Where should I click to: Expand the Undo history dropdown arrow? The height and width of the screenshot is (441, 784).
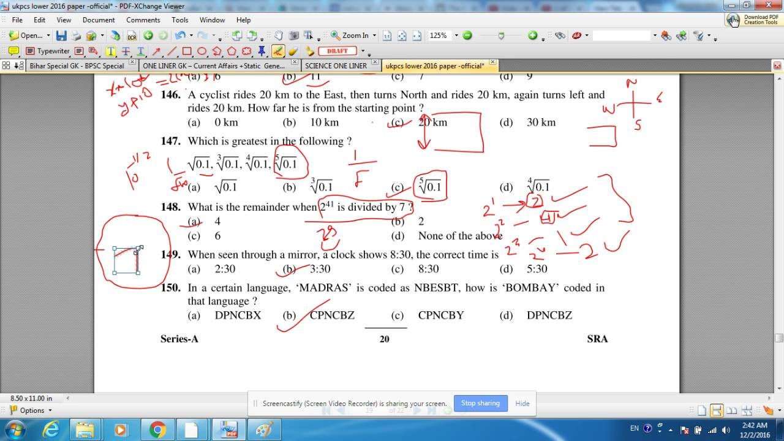pos(191,36)
